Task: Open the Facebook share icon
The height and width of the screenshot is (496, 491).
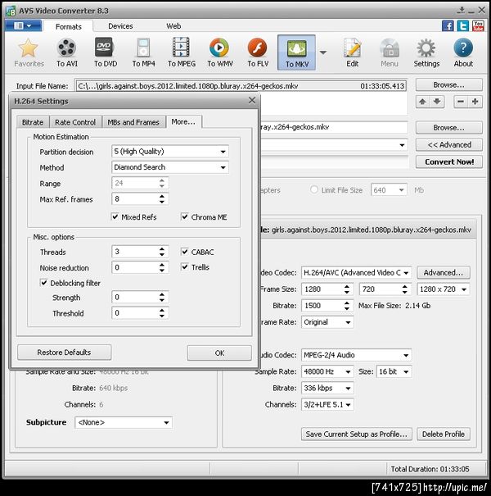Action: point(448,25)
